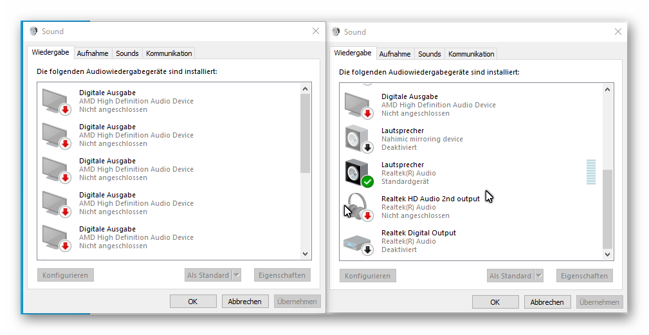Click scroll-up arrow of left window device list
The height and width of the screenshot is (335, 649).
tap(305, 89)
